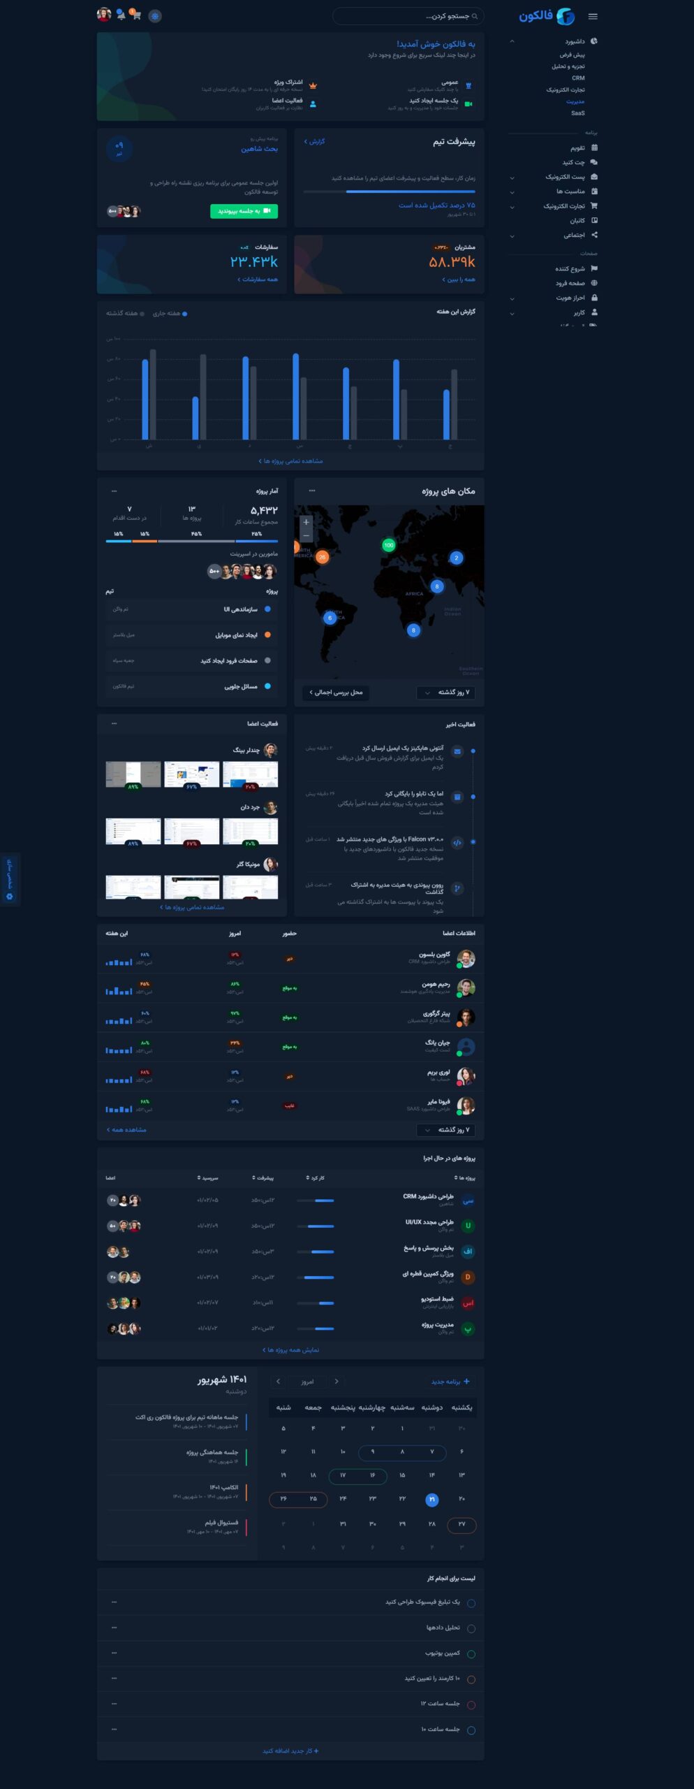Check off تحلیل دادهها task
Image resolution: width=694 pixels, height=1789 pixels.
point(471,1628)
